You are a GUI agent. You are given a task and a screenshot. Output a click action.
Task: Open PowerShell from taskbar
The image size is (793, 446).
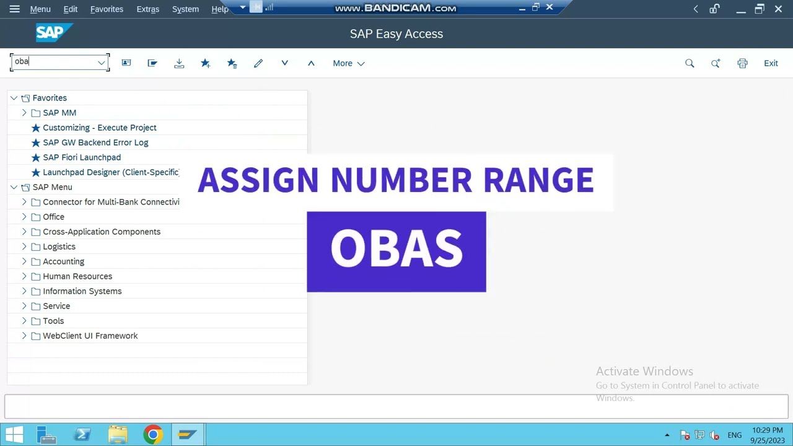coord(82,434)
